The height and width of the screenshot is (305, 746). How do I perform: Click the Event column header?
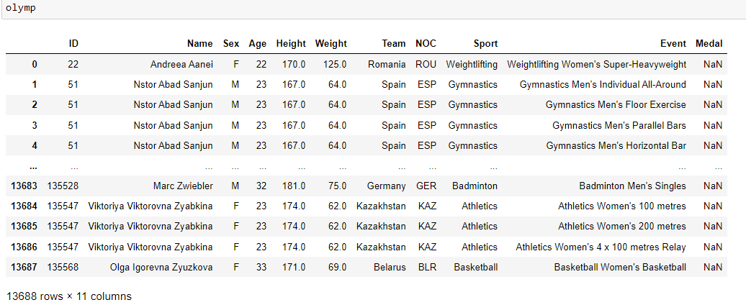tap(673, 44)
